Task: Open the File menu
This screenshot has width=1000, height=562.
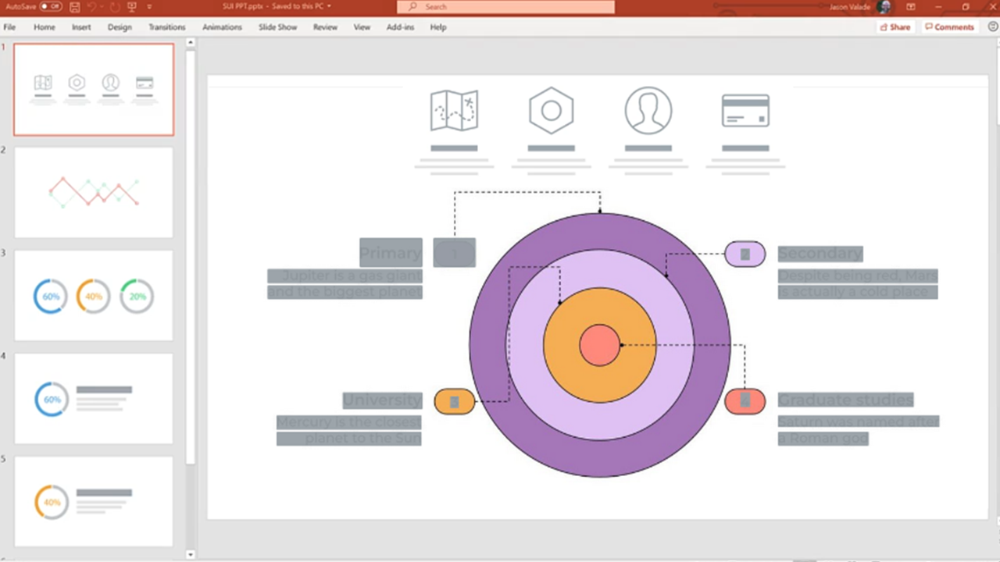Action: pyautogui.click(x=9, y=27)
